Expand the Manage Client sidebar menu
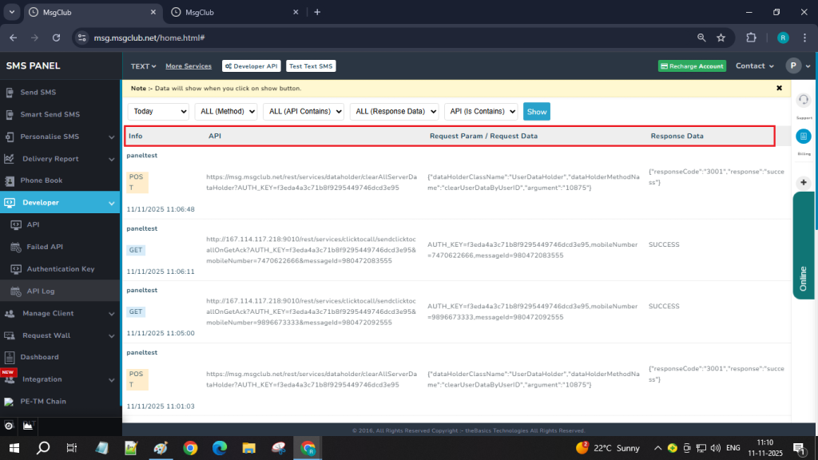Screen dimensions: 818x460 [x=48, y=313]
